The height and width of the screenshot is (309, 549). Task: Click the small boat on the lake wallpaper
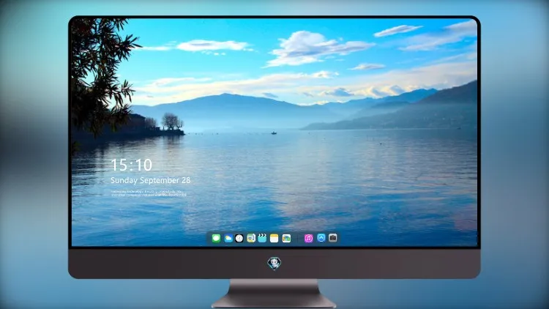coord(274,133)
